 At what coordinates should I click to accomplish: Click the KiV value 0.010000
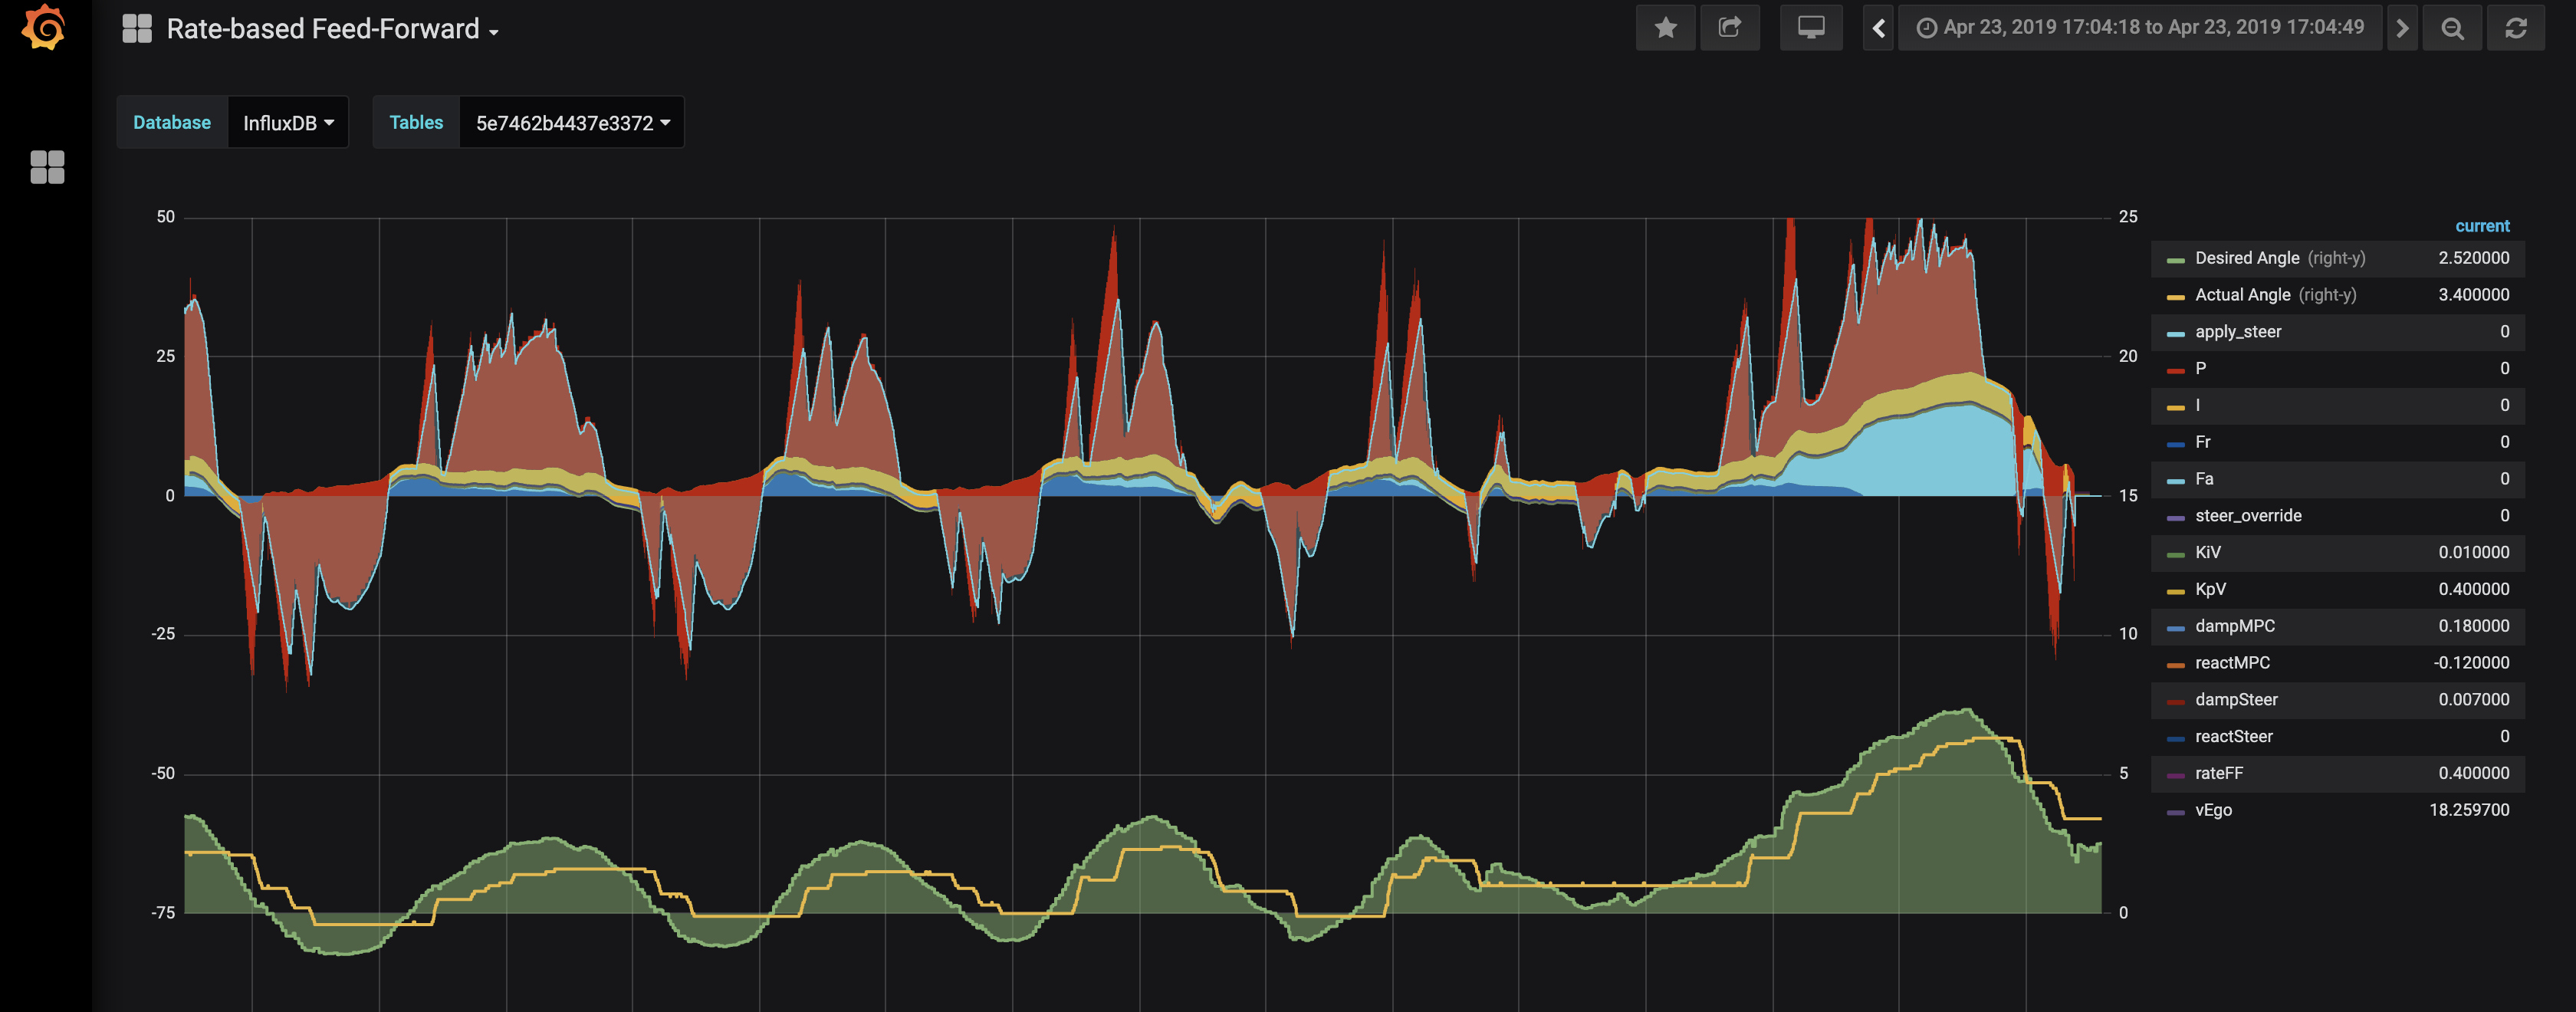pos(2473,553)
